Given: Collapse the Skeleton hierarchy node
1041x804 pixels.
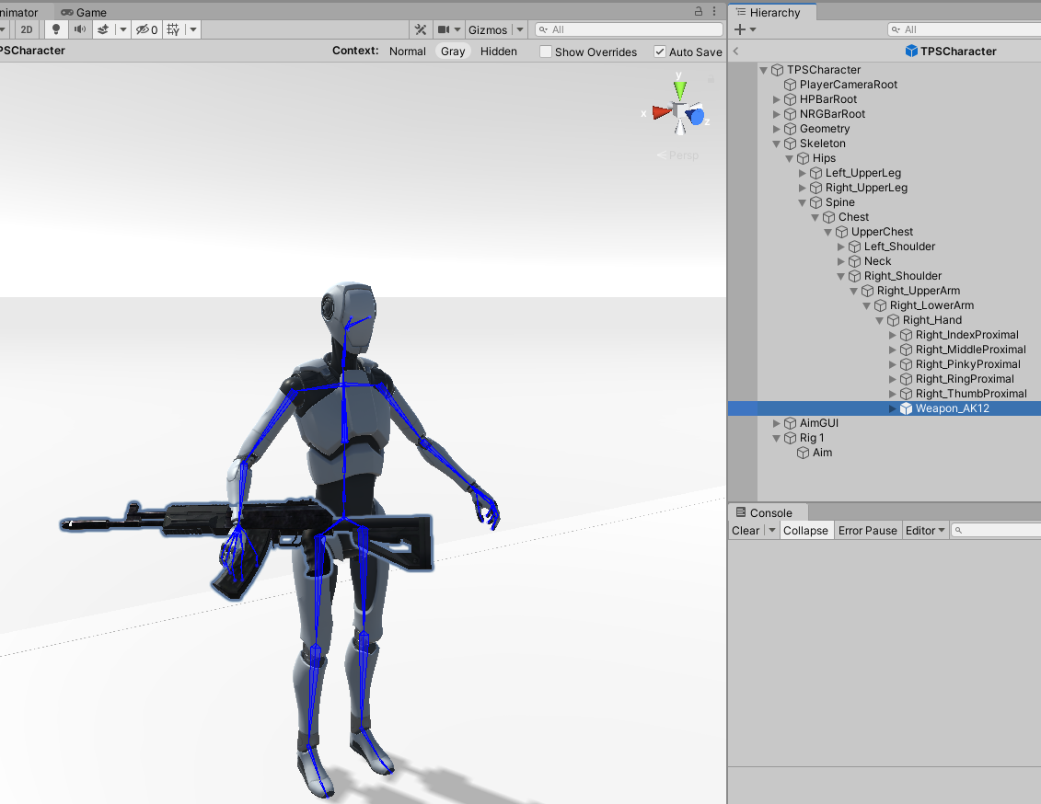Looking at the screenshot, I should pyautogui.click(x=777, y=143).
